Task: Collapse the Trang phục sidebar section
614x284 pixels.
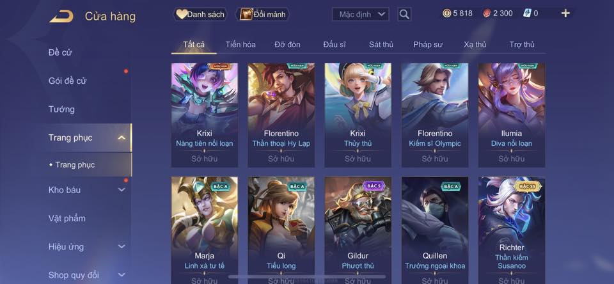Action: pyautogui.click(x=122, y=138)
